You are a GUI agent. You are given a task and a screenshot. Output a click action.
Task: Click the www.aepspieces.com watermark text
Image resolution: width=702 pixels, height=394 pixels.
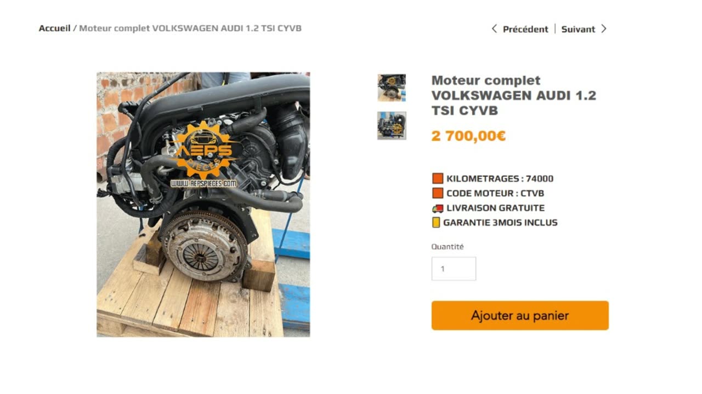click(x=203, y=183)
